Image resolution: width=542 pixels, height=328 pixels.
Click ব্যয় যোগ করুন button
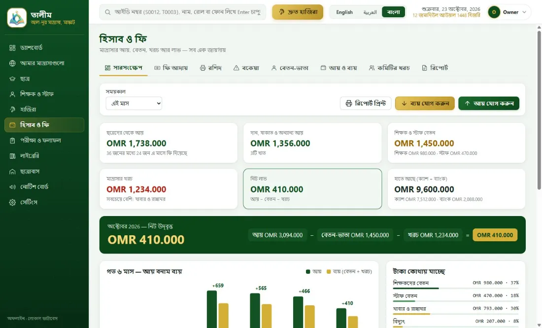pos(425,103)
